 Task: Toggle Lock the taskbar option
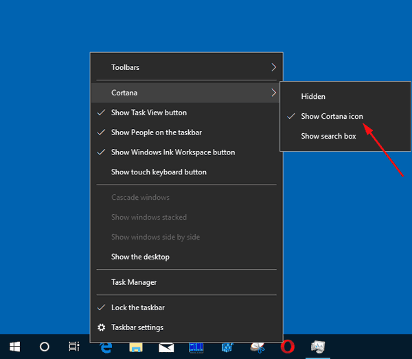[187, 308]
